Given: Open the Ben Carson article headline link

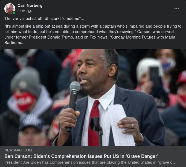Looking at the screenshot, I should (81, 156).
